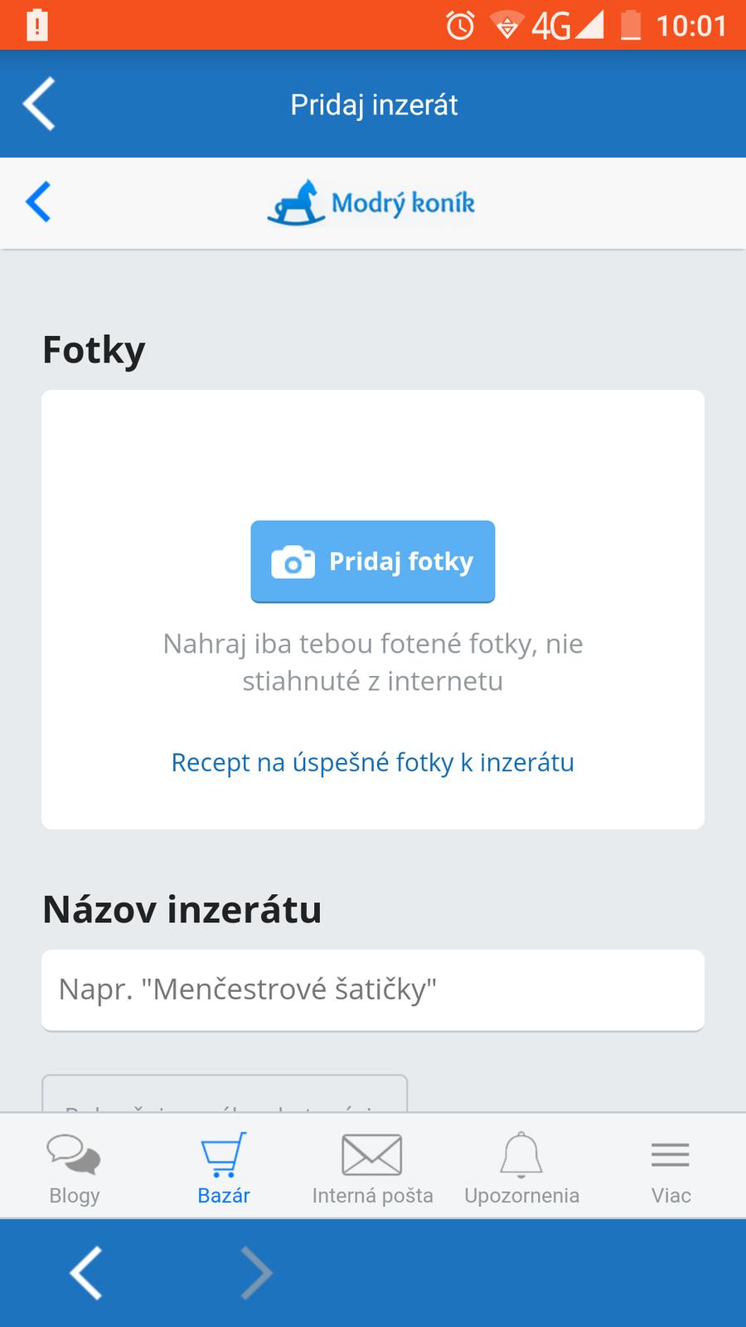746x1327 pixels.
Task: Tap the Pridaj inzerát header title
Action: [x=374, y=105]
